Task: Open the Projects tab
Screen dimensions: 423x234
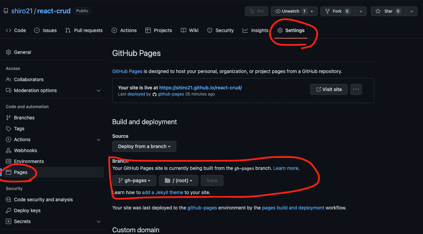Action: click(x=159, y=30)
